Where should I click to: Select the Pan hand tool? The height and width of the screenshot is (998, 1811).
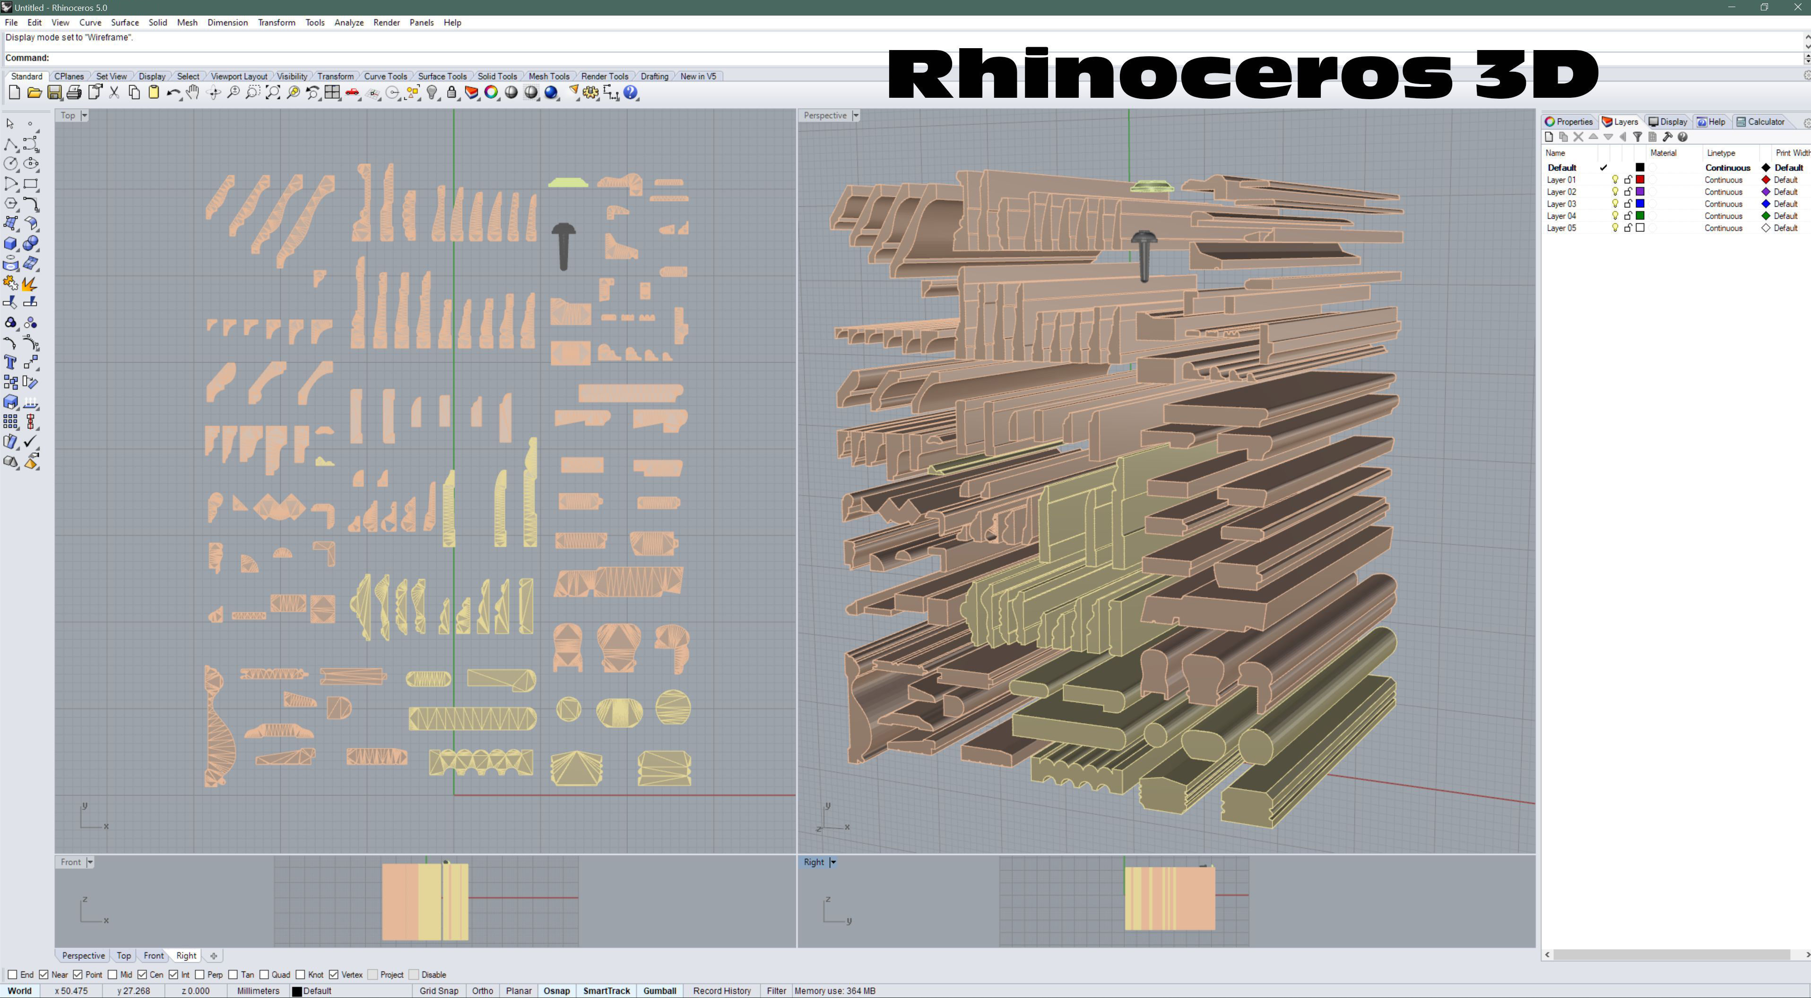192,93
